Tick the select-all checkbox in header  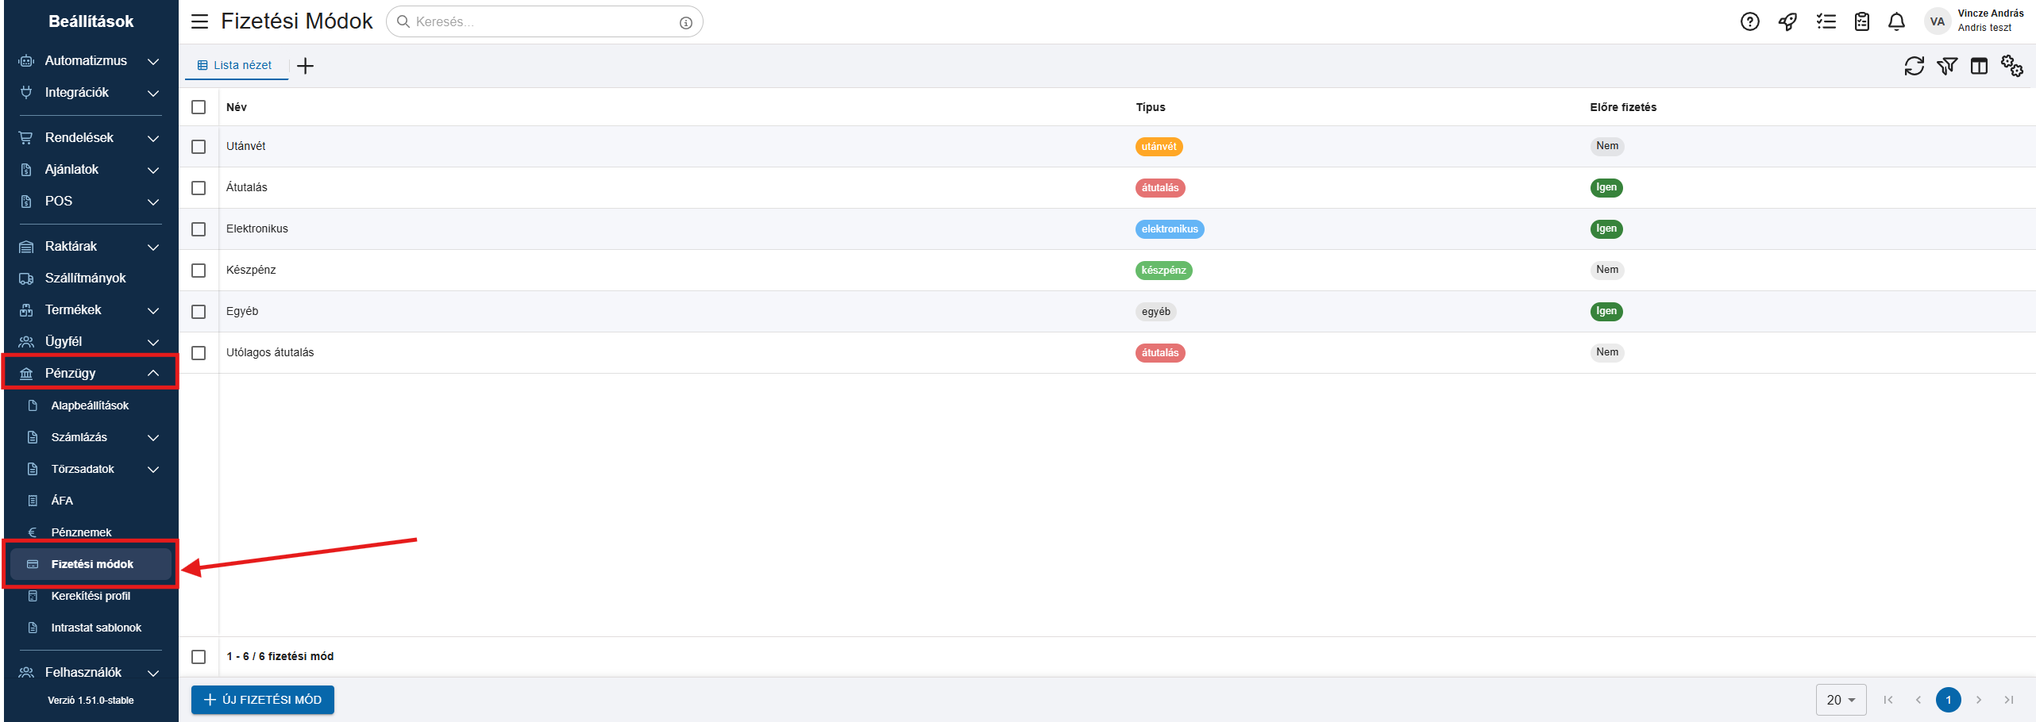click(x=199, y=107)
